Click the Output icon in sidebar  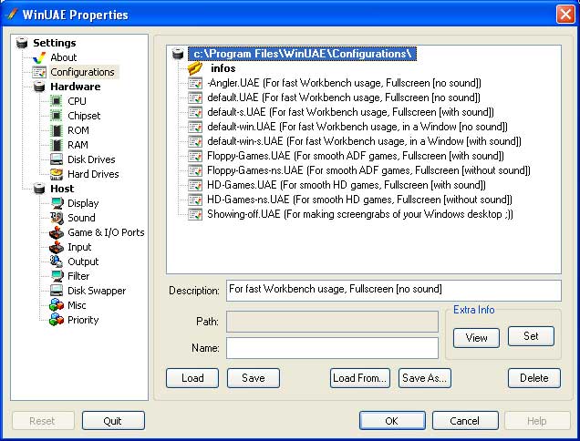tap(57, 262)
